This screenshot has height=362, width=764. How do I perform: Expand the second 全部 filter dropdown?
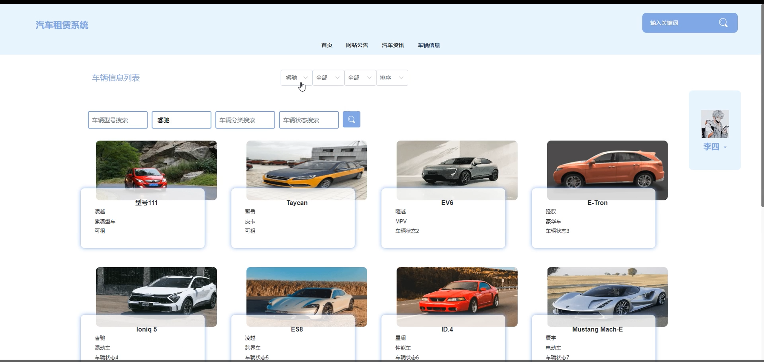(x=360, y=78)
